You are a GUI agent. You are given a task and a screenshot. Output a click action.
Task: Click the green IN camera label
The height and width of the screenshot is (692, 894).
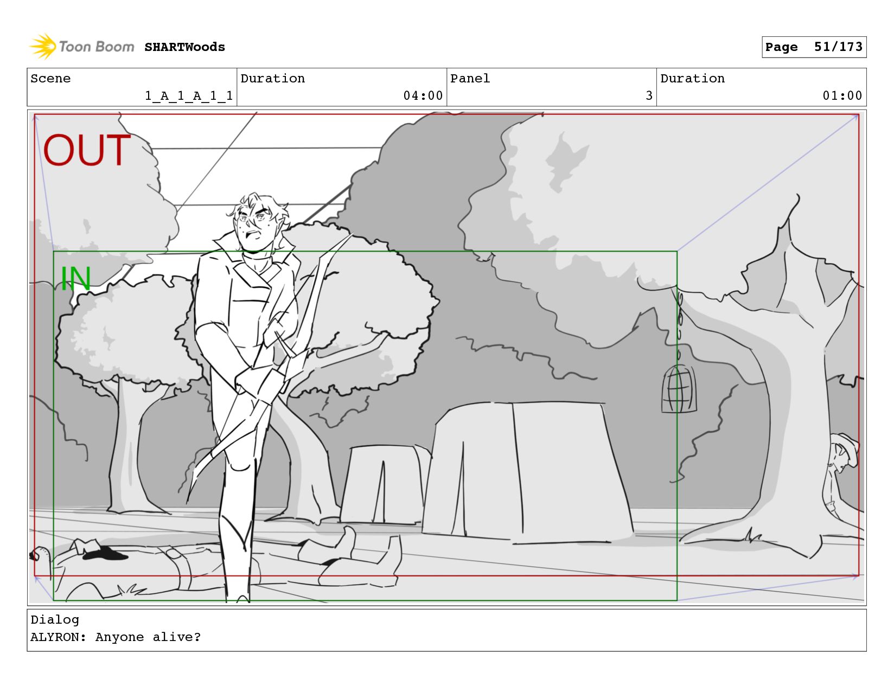click(75, 279)
